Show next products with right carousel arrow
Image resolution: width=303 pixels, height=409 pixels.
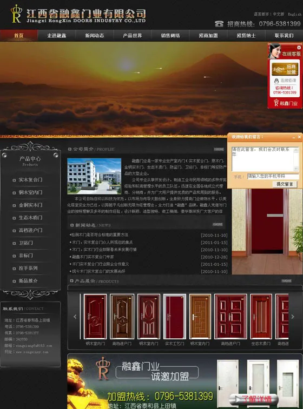(x=293, y=317)
